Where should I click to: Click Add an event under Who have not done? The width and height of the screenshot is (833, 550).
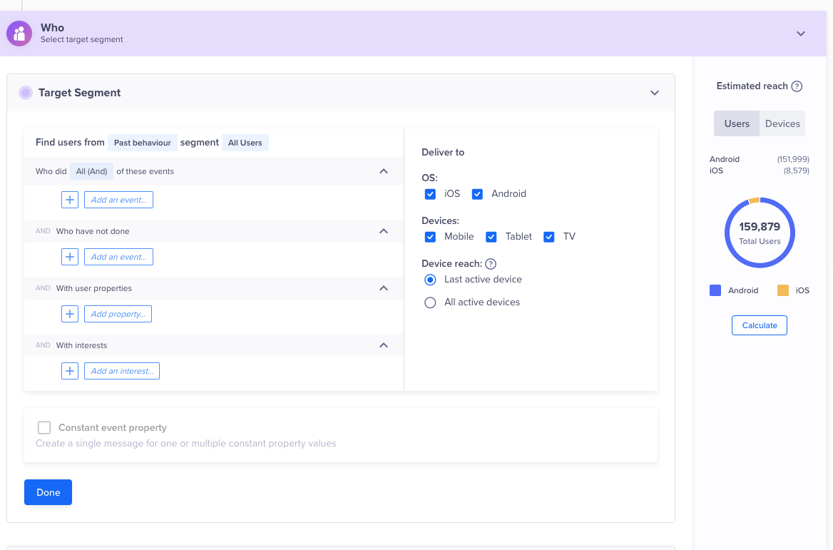[x=118, y=257]
